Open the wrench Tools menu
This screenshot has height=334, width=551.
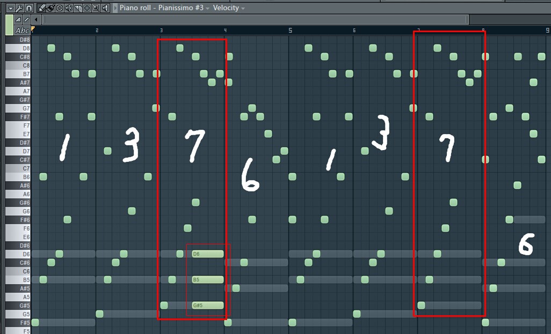click(19, 8)
